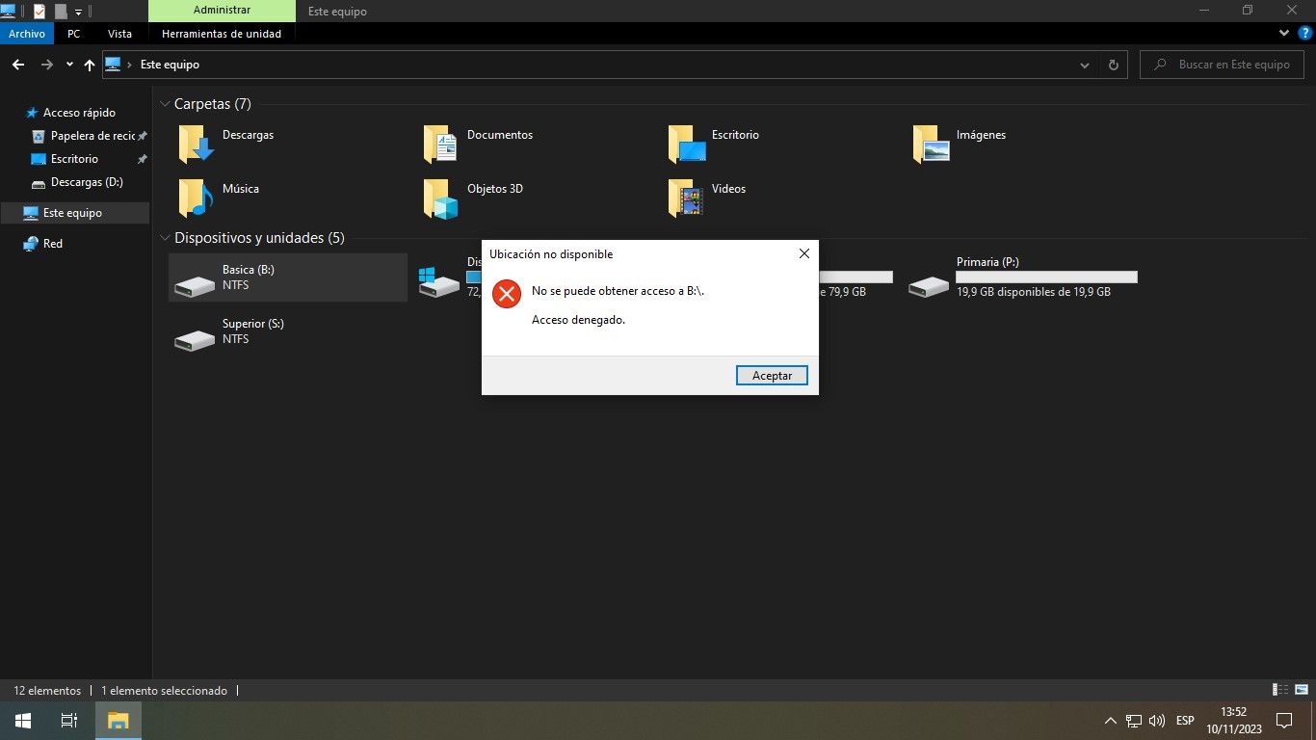This screenshot has width=1316, height=740.
Task: Select Este equipo in the navigation pane
Action: click(72, 213)
